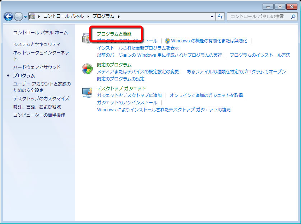Viewport: 301px width, 224px height.
Task: Open the address bar history dropdown
Action: (x=212, y=17)
